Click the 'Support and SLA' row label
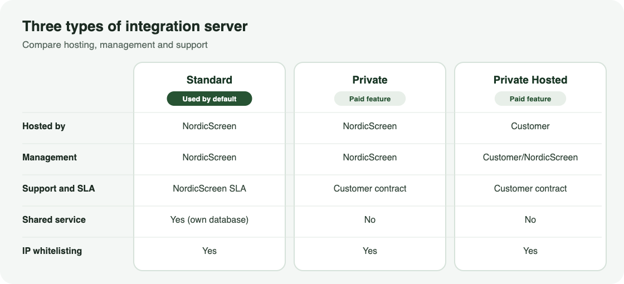This screenshot has width=624, height=284. [x=58, y=188]
